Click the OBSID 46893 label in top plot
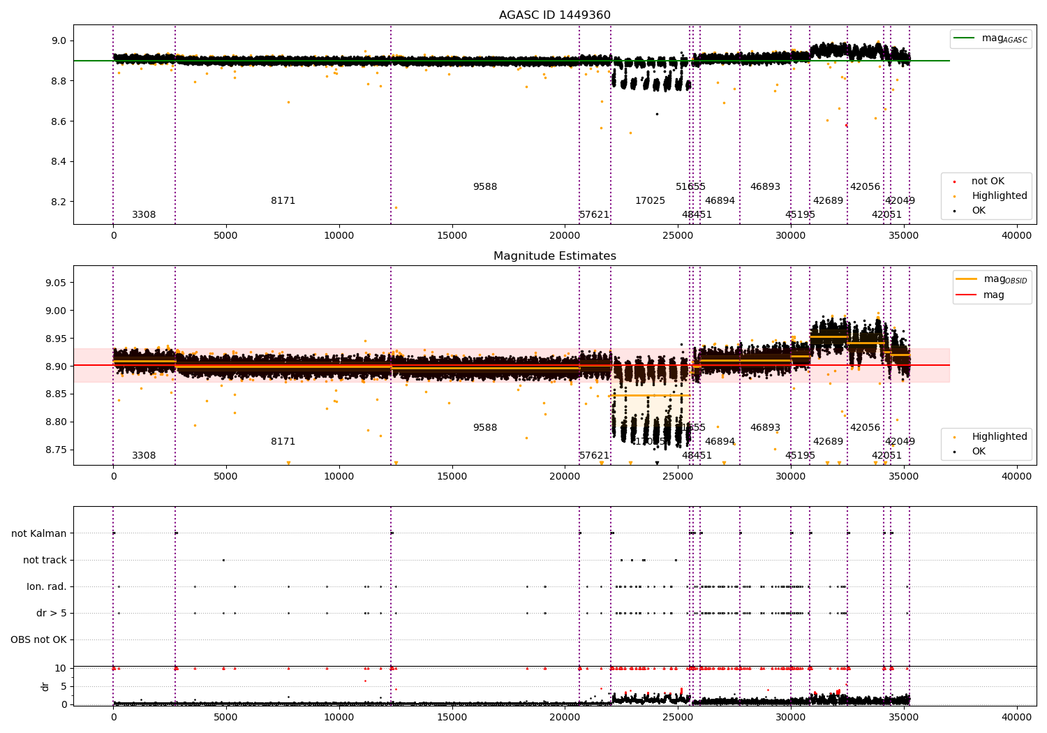 pyautogui.click(x=765, y=186)
